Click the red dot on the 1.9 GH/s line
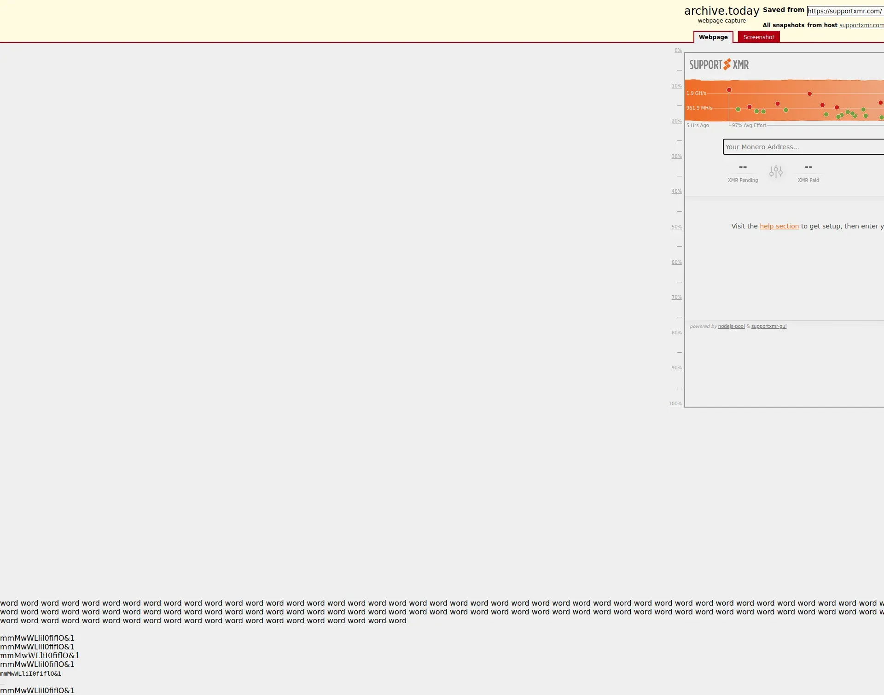Viewport: 884px width, 695px height. (809, 93)
